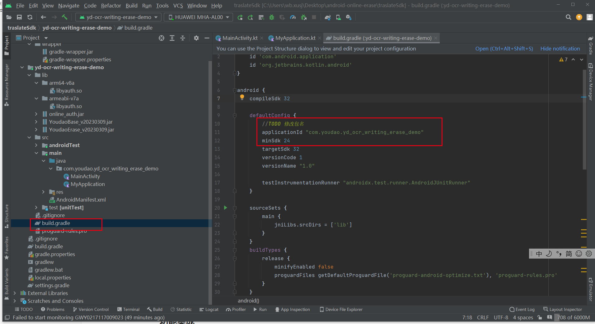Open the HUAWEI MHA-AL00 device dropdown

[x=199, y=17]
